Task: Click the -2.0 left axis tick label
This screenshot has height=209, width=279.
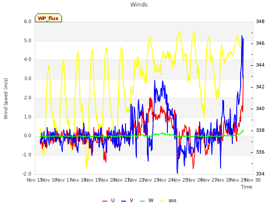Action: (x=27, y=174)
